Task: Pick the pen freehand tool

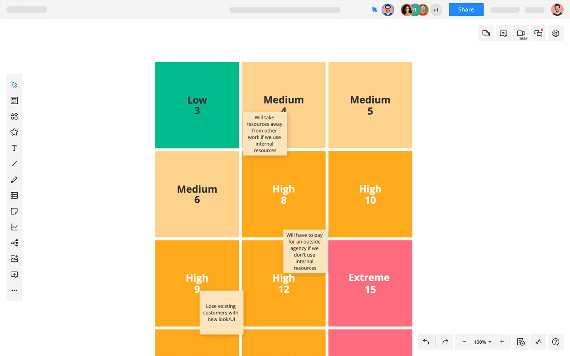Action: [14, 180]
